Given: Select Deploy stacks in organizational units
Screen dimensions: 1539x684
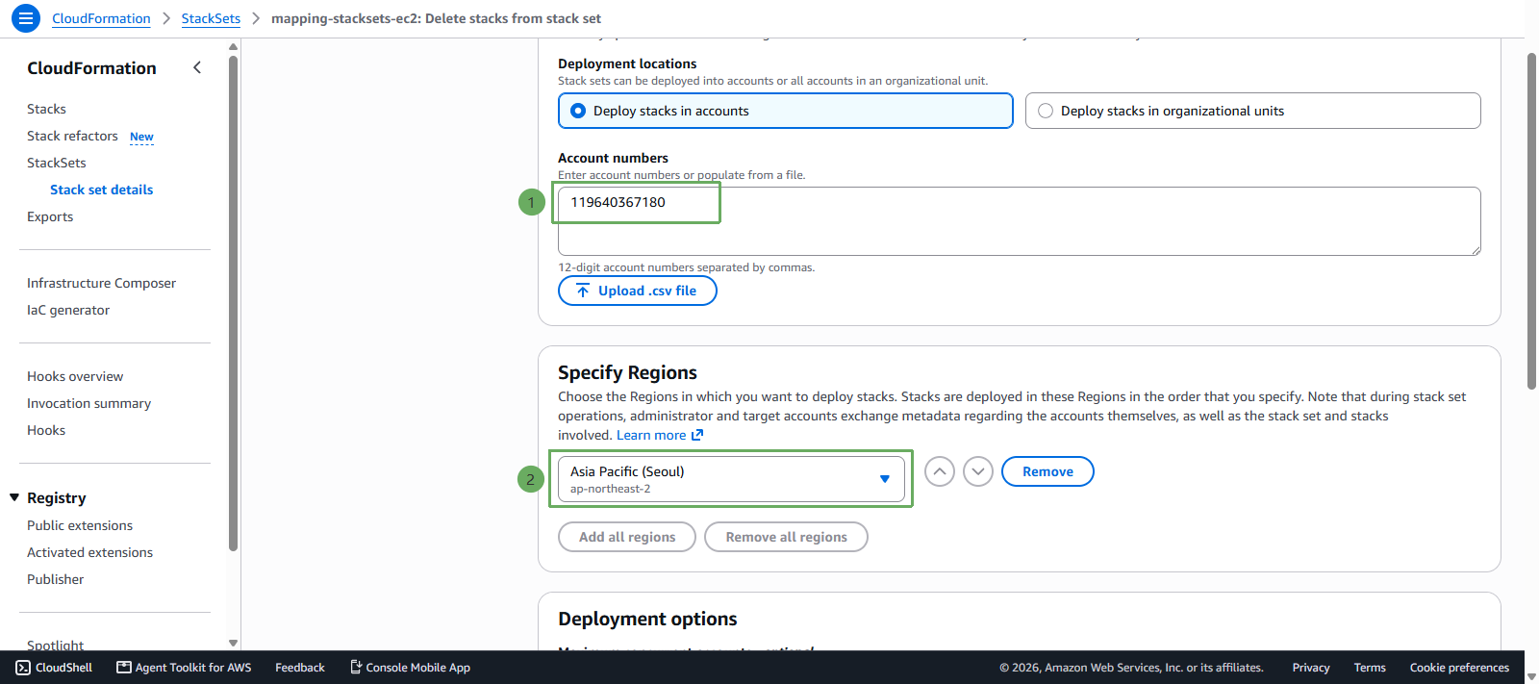Looking at the screenshot, I should pyautogui.click(x=1252, y=111).
